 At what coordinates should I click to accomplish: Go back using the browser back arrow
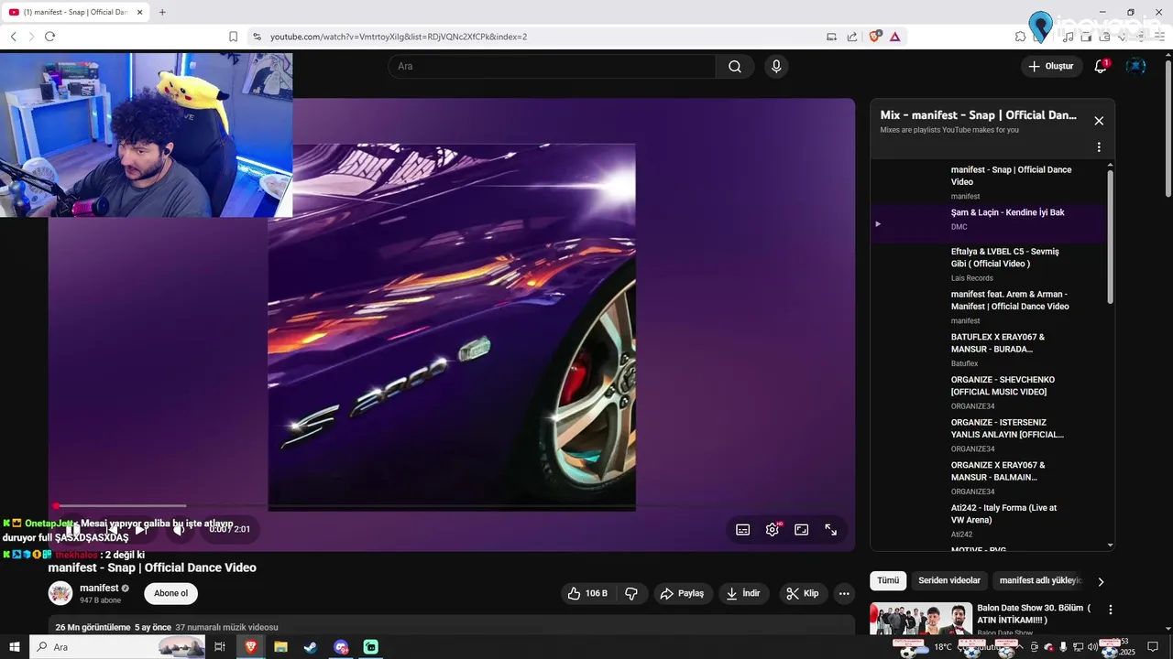(x=13, y=37)
